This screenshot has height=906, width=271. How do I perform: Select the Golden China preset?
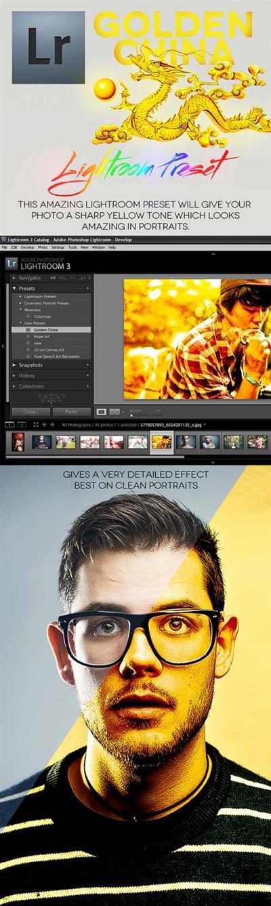pyautogui.click(x=51, y=329)
